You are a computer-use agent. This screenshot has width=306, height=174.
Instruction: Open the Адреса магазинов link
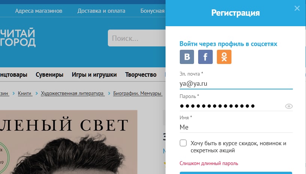(x=39, y=11)
